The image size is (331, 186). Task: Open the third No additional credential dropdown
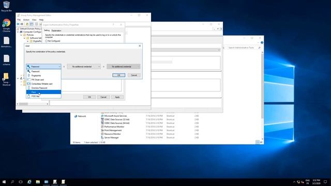tap(124, 67)
